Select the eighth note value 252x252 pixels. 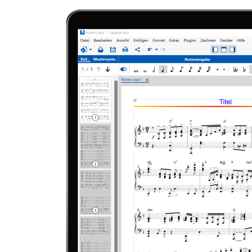click(x=172, y=69)
